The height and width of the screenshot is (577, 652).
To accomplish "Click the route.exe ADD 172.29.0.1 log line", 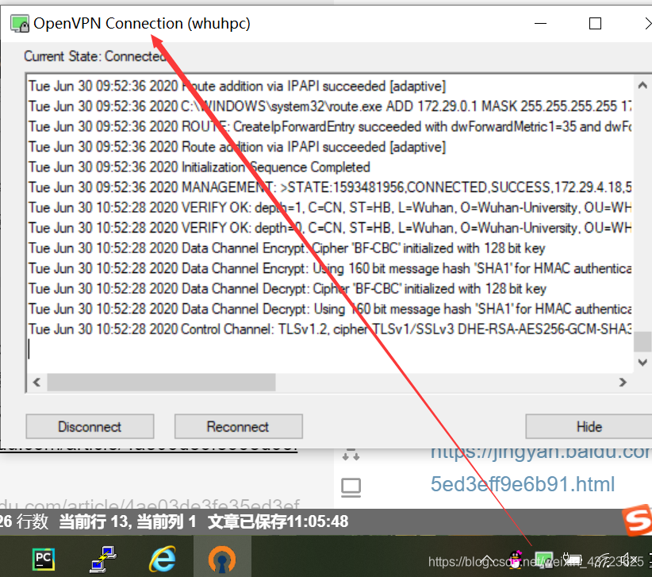I will (x=329, y=106).
